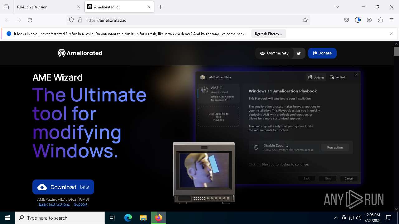The width and height of the screenshot is (399, 224).
Task: Open the list all tabs dropdown arrow
Action: 337,7
